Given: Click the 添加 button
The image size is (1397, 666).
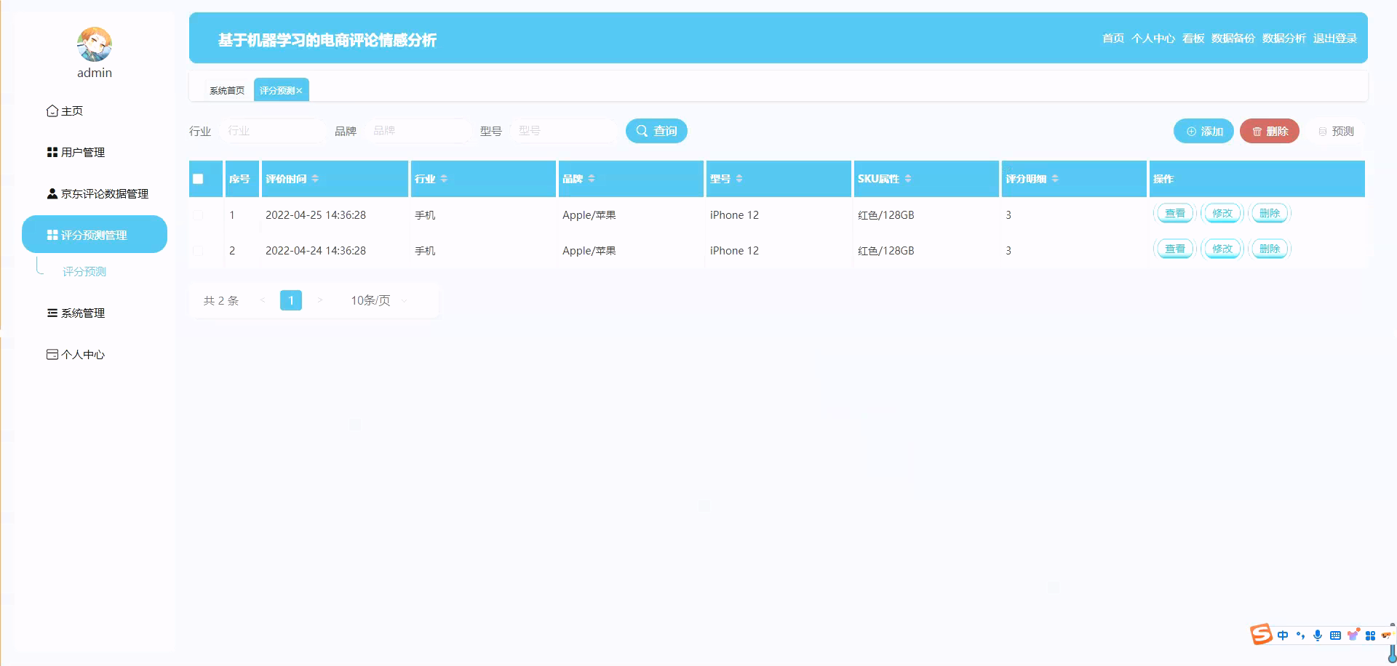Looking at the screenshot, I should point(1203,131).
